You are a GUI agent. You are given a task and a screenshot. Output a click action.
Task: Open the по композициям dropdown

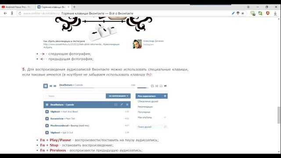click(118, 96)
